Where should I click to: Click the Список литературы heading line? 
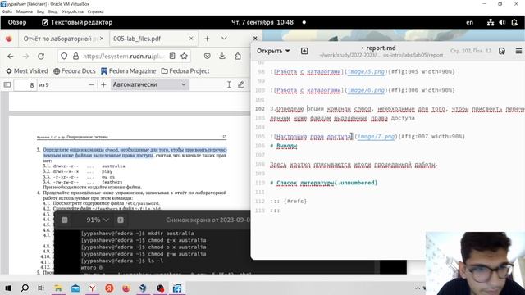(324, 183)
